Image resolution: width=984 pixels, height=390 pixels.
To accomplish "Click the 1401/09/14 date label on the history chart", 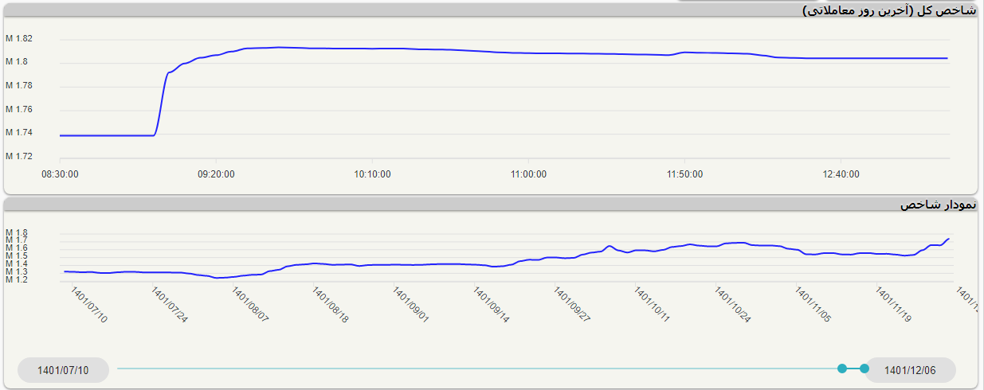I will point(491,305).
